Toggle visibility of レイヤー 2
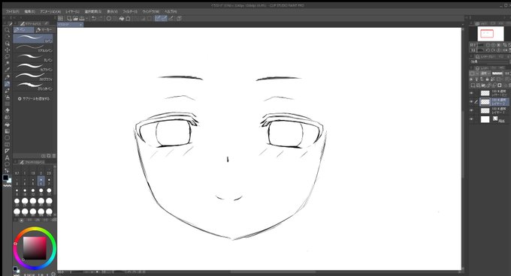 tap(471, 102)
